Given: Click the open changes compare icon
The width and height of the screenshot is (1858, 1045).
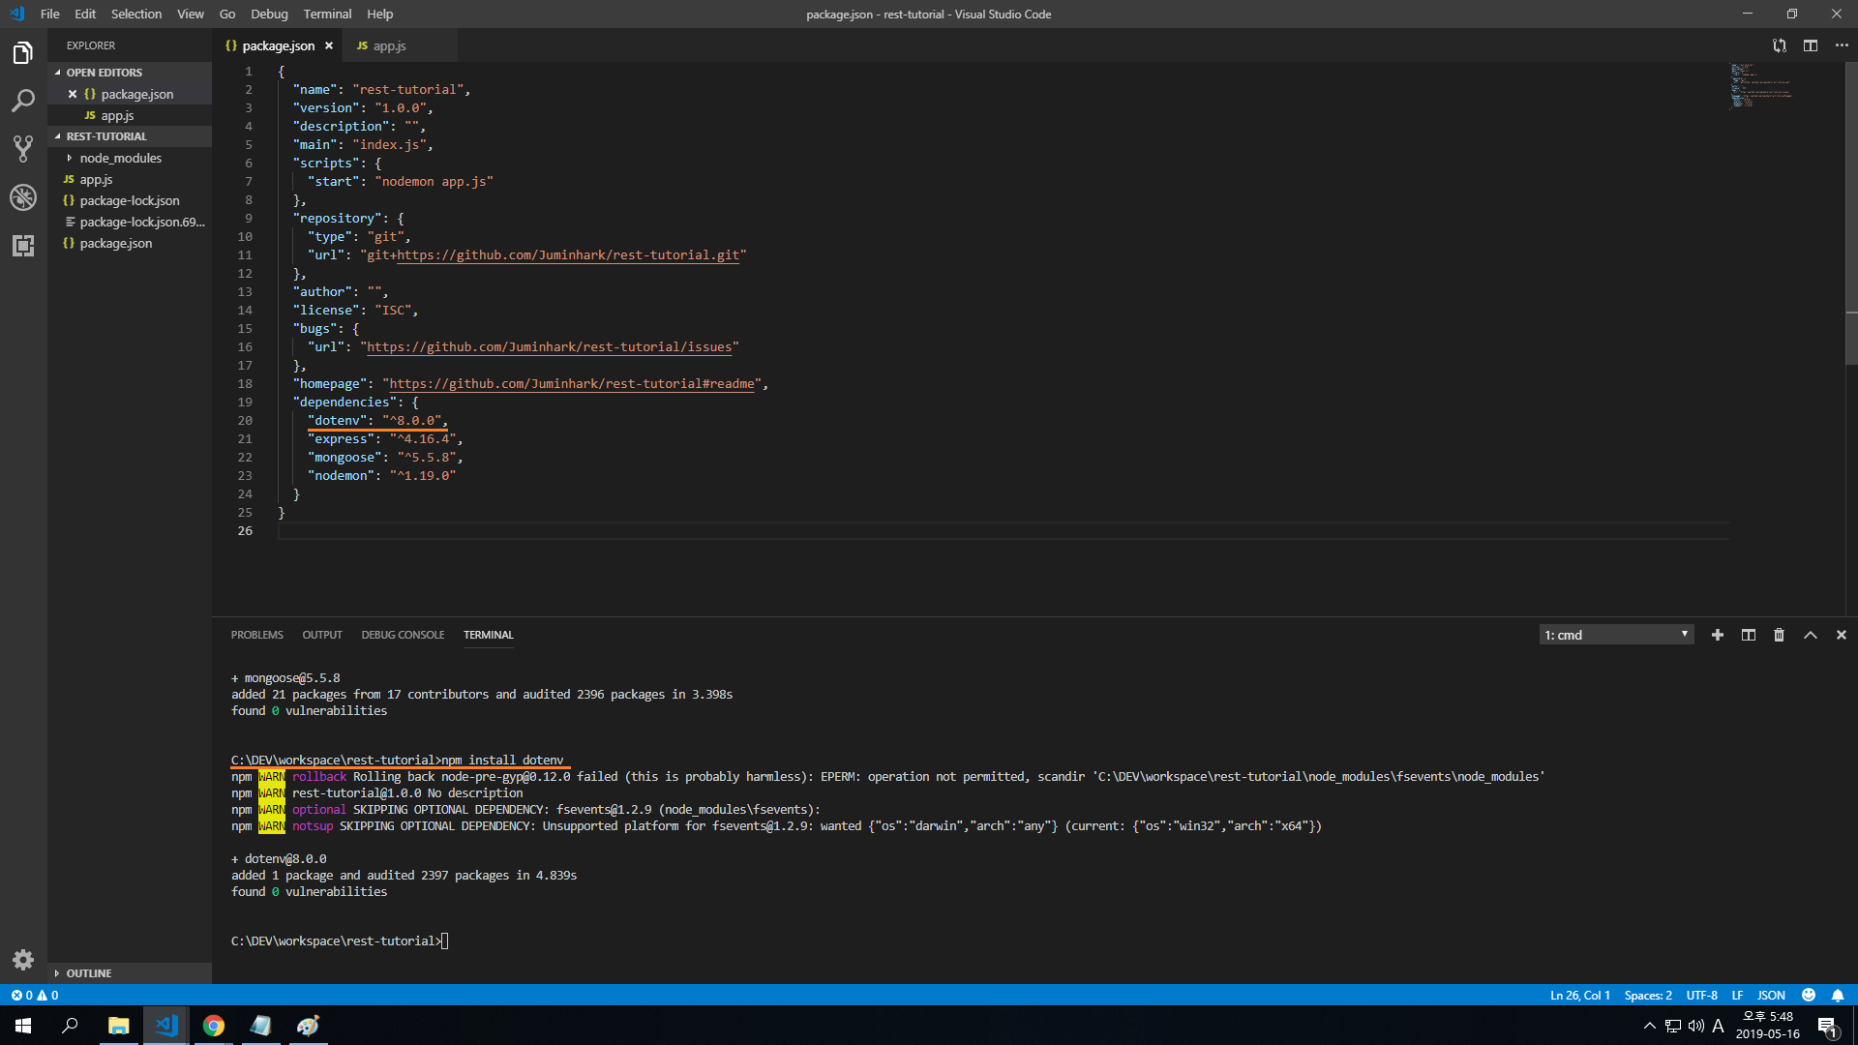Looking at the screenshot, I should 1780,45.
